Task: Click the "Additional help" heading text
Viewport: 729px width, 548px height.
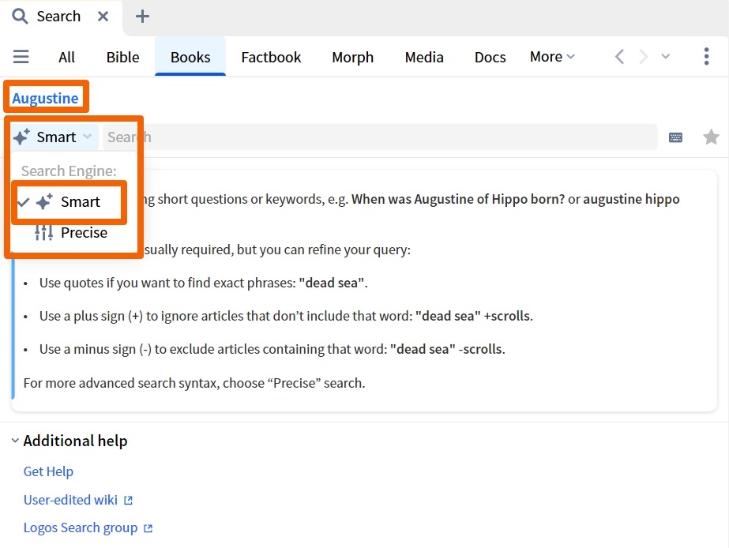Action: 75,441
